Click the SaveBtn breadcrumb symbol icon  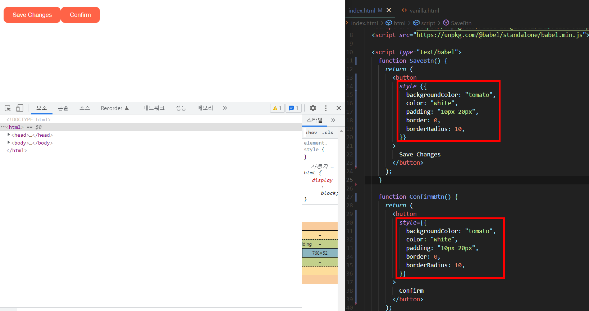coord(446,23)
